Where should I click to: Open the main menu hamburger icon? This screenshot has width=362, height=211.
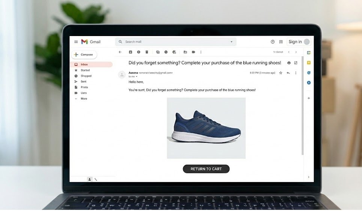tap(76, 42)
